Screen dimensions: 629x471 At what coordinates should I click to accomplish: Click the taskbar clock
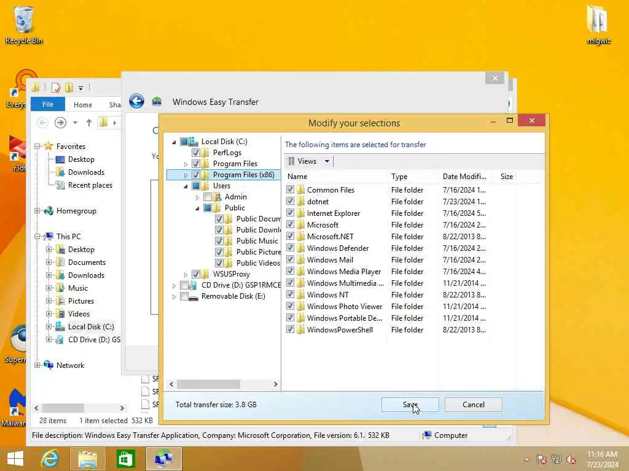tap(602, 459)
